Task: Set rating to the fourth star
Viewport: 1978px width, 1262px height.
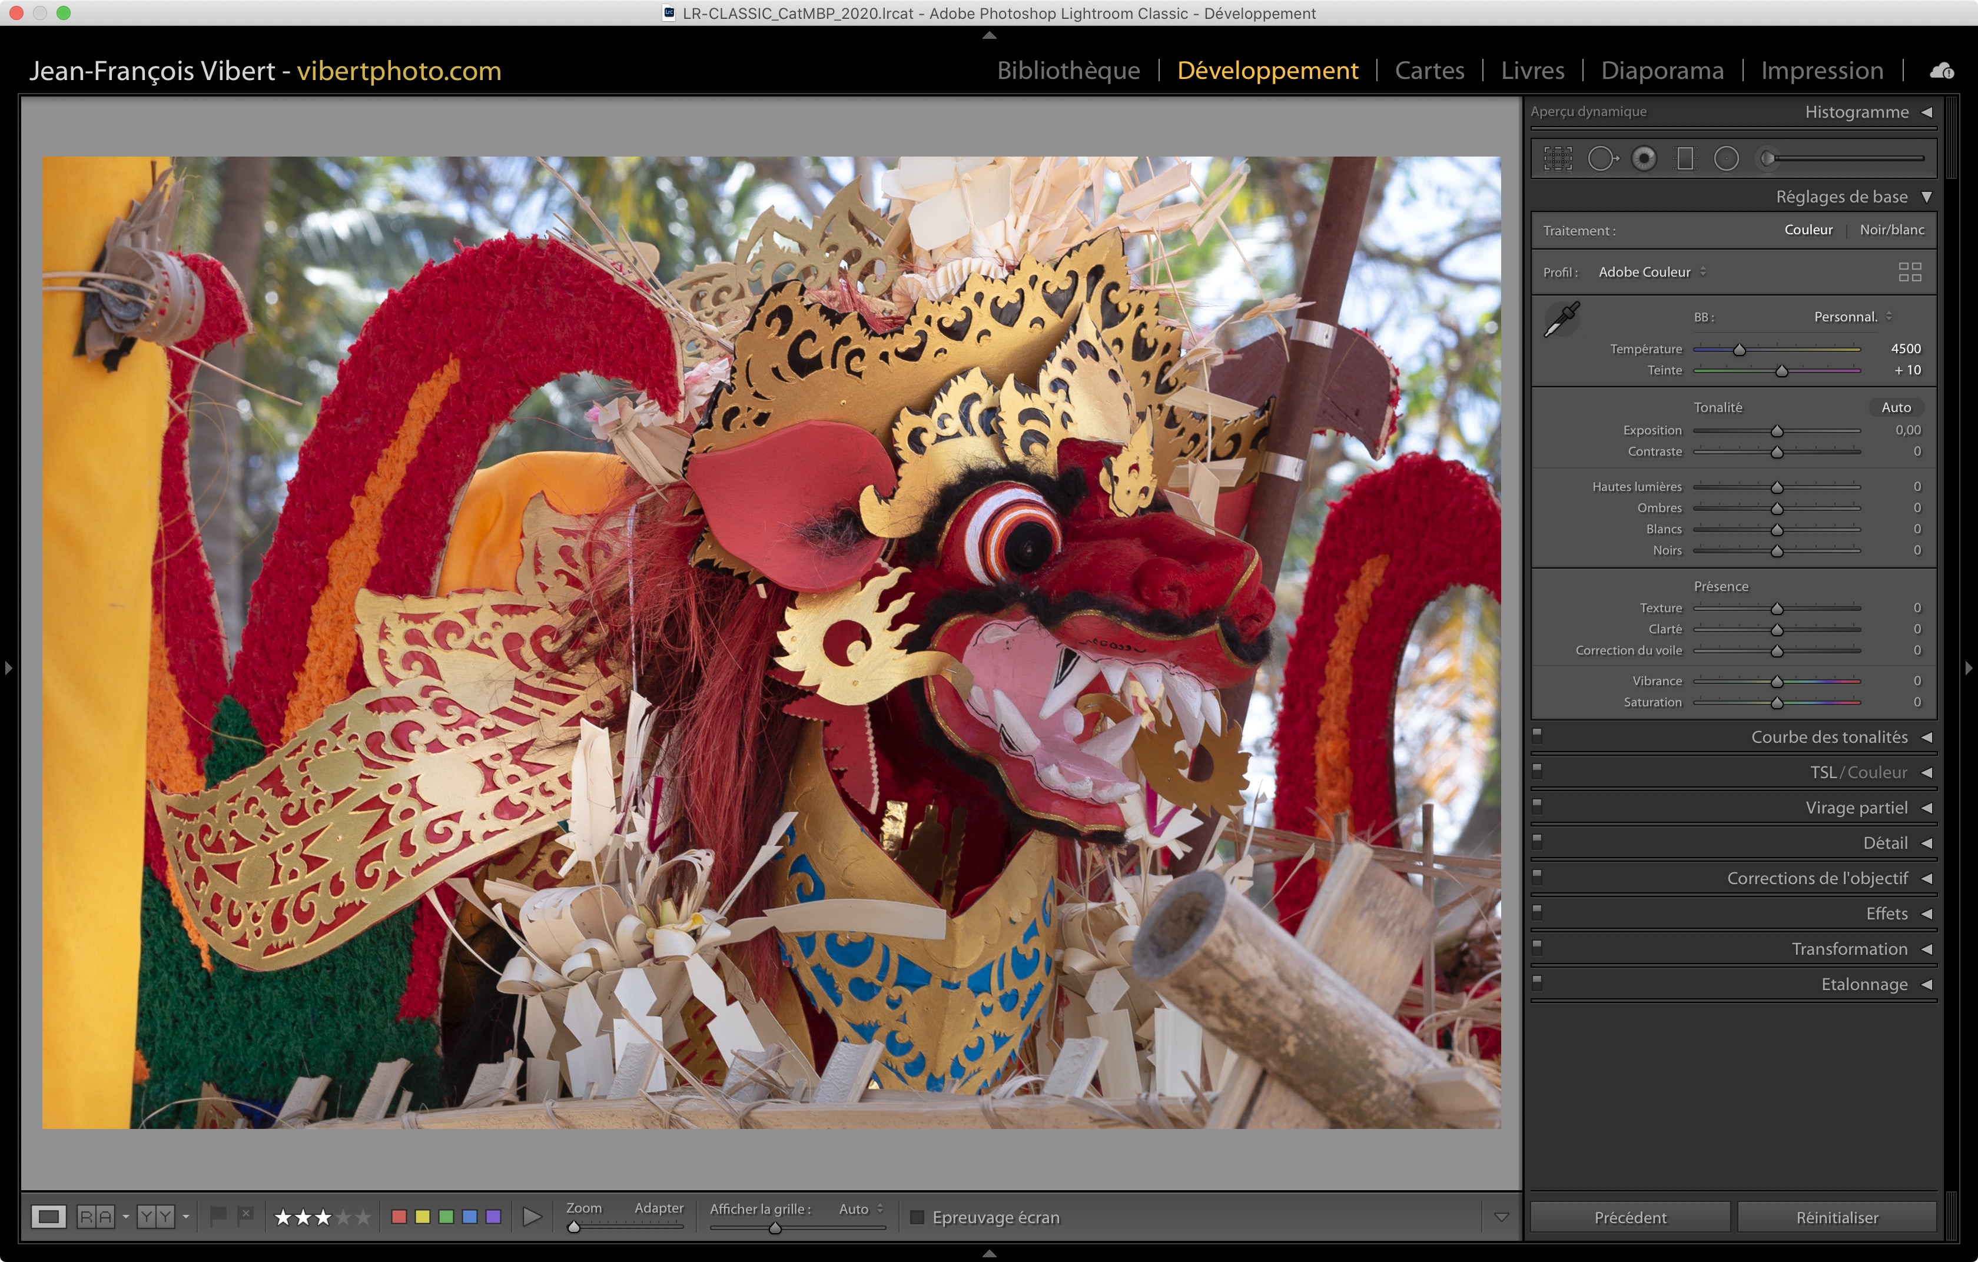Action: coord(343,1217)
